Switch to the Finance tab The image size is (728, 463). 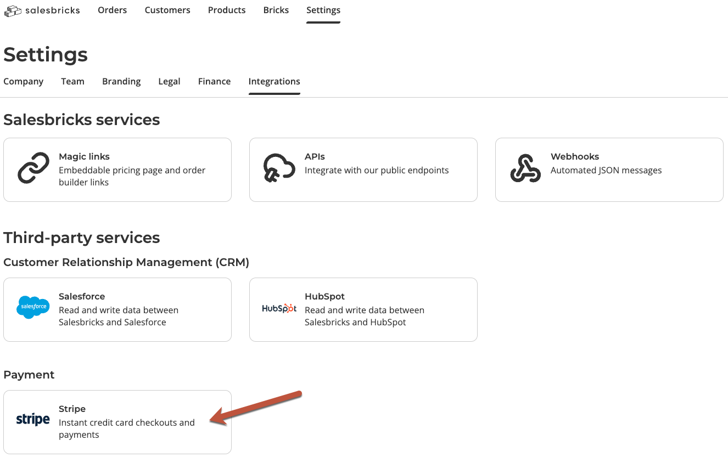pos(214,81)
